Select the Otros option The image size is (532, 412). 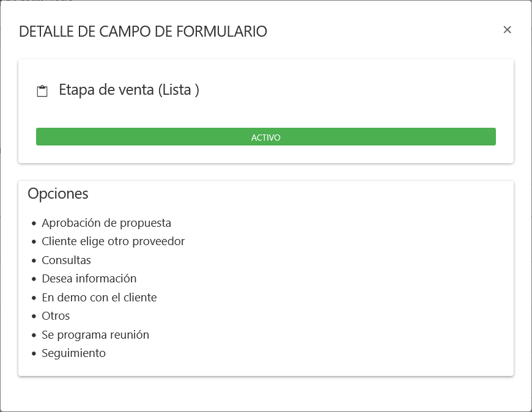click(56, 316)
